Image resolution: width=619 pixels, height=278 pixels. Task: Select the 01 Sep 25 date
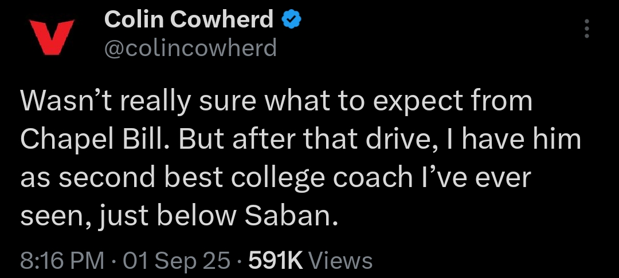[x=177, y=261]
